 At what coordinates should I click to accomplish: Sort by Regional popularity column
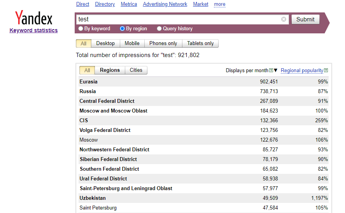click(302, 71)
